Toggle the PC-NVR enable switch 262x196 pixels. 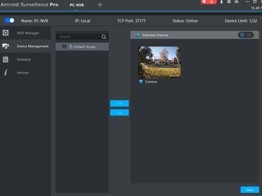coord(10,20)
